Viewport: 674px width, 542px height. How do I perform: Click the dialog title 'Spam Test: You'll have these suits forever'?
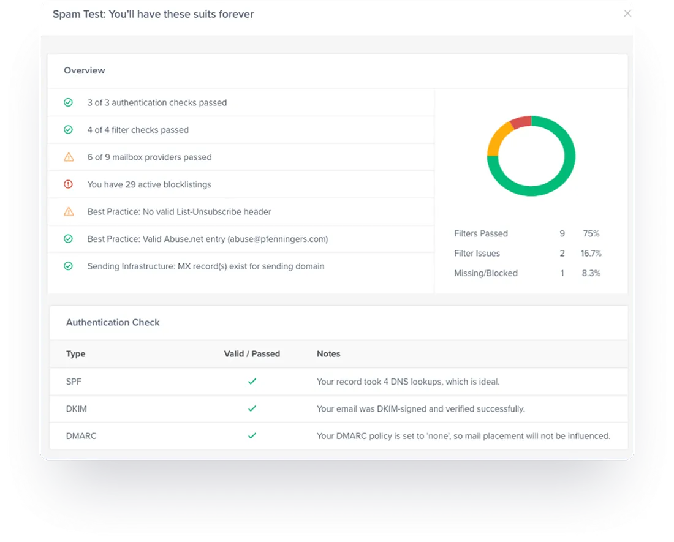[153, 14]
